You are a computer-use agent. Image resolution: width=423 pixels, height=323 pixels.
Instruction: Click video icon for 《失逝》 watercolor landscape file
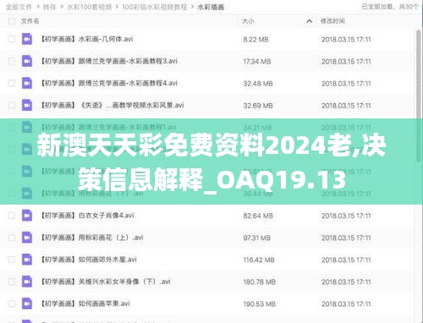point(27,105)
